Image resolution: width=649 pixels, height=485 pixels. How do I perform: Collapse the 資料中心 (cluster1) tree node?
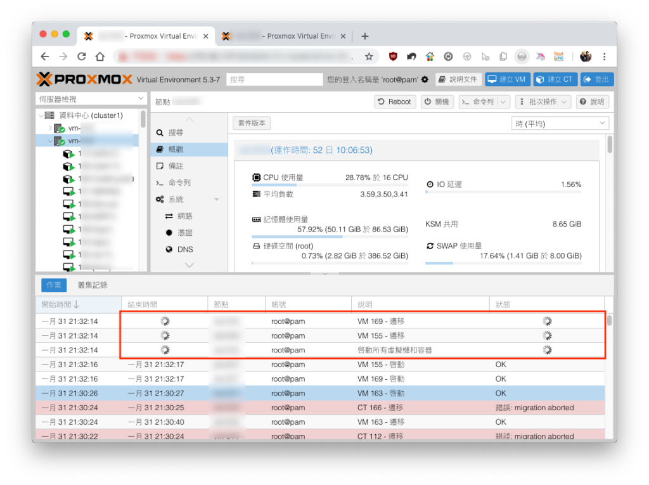pyautogui.click(x=41, y=115)
